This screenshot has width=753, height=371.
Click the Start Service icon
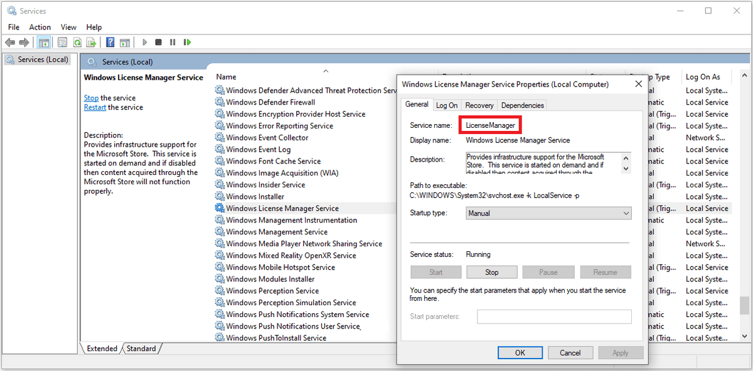pos(144,42)
